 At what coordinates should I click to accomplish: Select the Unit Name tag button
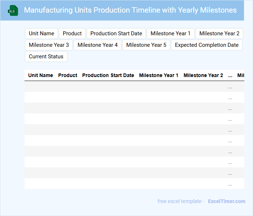tap(41, 33)
